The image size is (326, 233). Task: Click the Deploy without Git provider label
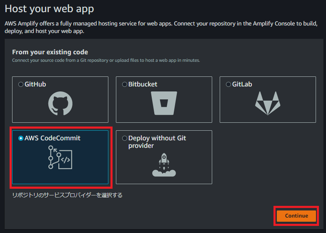tap(157, 142)
